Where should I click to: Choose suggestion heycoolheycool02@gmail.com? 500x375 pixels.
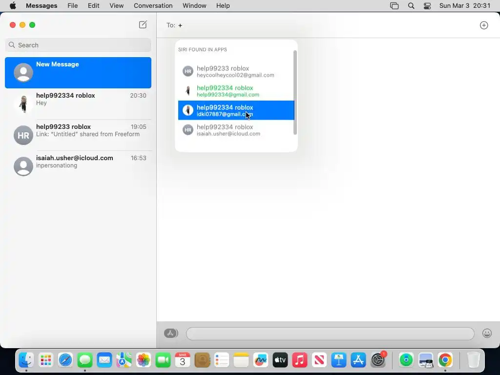click(x=236, y=71)
